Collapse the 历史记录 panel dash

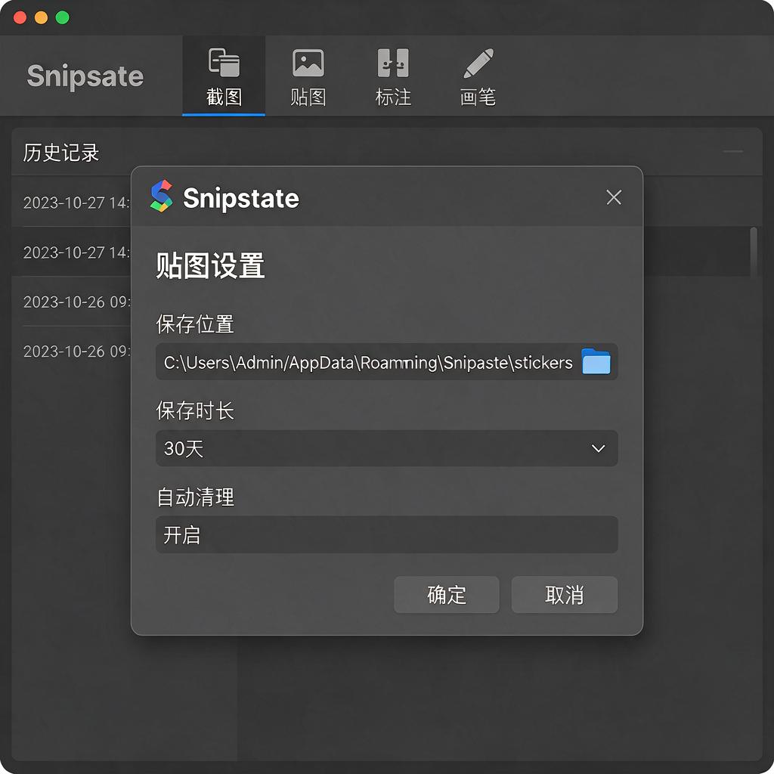[733, 151]
